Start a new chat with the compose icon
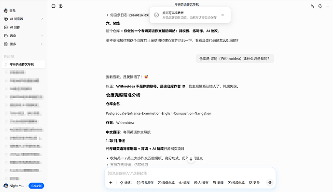Image resolution: width=333 pixels, height=192 pixels. [61, 6]
